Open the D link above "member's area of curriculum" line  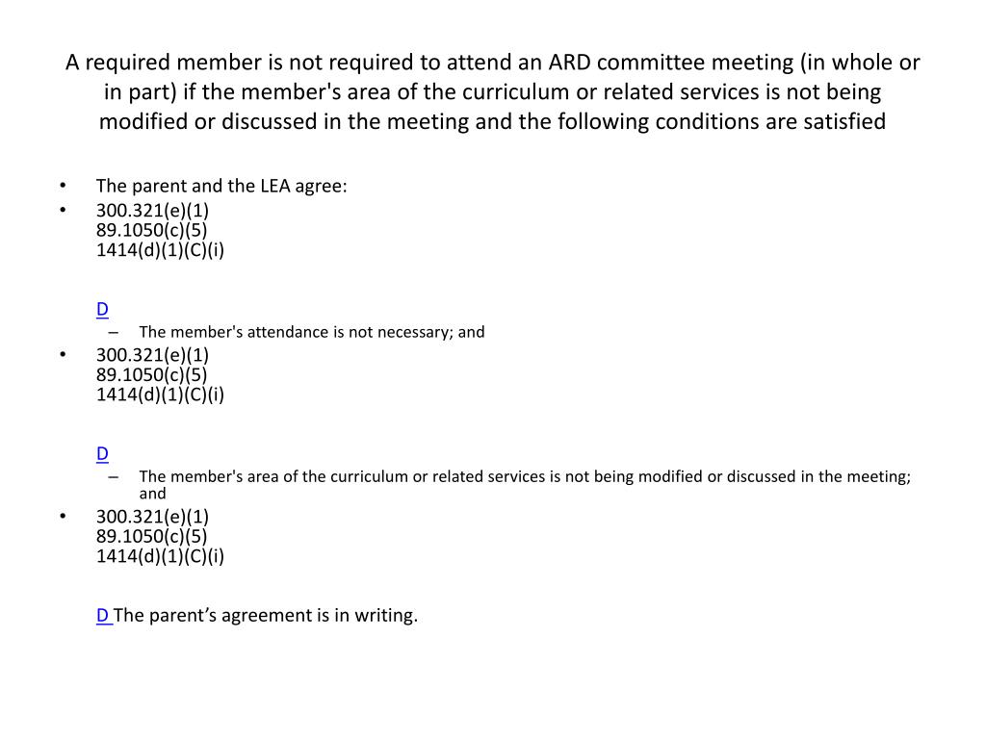102,454
